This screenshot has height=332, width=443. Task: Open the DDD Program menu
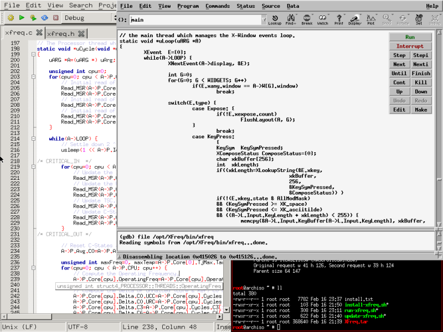pos(188,6)
